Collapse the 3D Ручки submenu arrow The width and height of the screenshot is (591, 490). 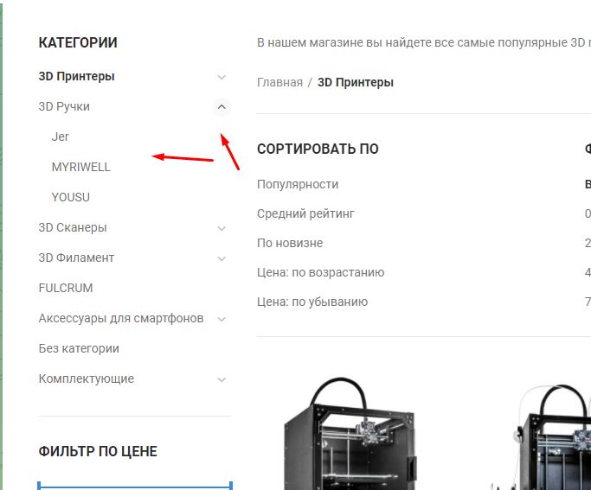tap(222, 107)
